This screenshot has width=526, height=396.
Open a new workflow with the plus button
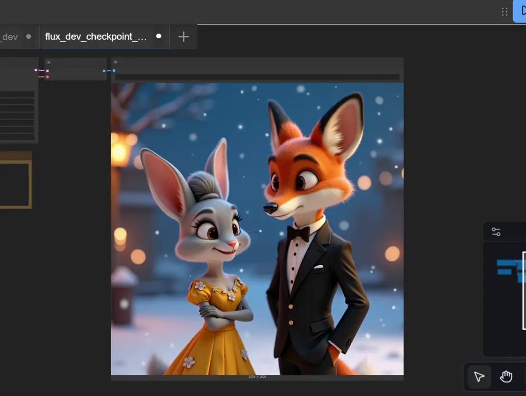coord(183,37)
